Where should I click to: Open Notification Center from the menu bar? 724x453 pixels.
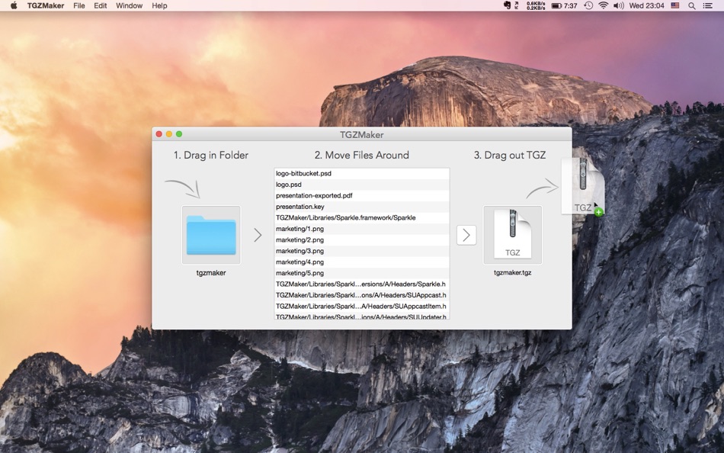tap(707, 5)
